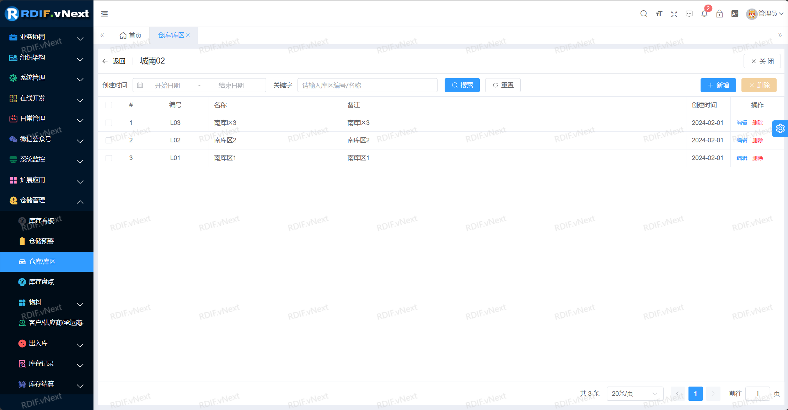Open the chat messages icon in header
The width and height of the screenshot is (788, 410).
tap(689, 14)
